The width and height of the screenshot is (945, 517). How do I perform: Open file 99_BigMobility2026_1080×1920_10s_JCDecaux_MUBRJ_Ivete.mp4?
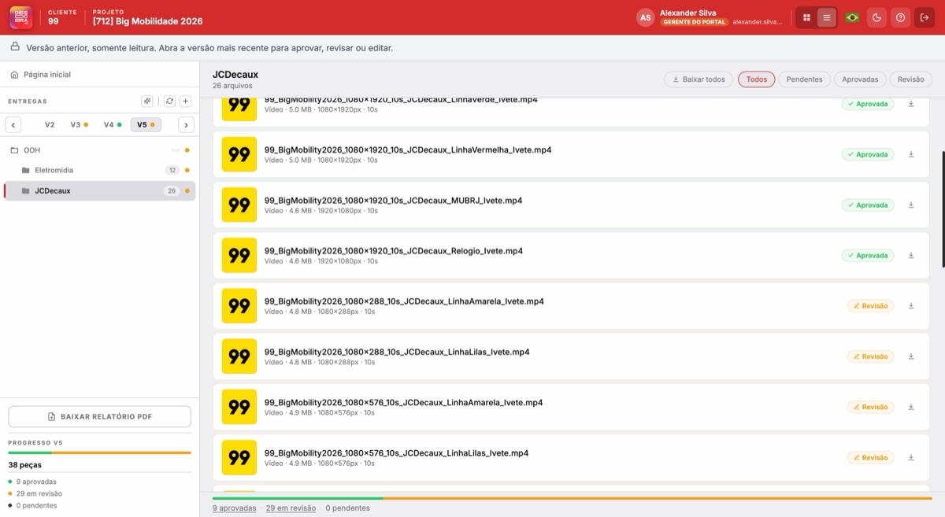click(393, 200)
